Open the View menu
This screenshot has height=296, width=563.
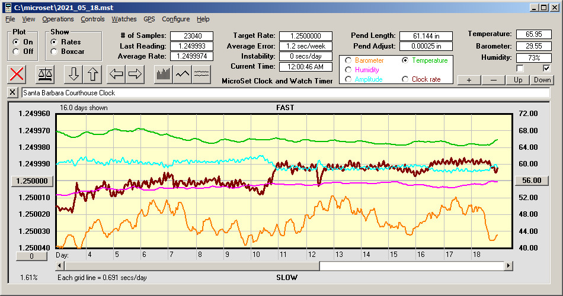(28, 19)
